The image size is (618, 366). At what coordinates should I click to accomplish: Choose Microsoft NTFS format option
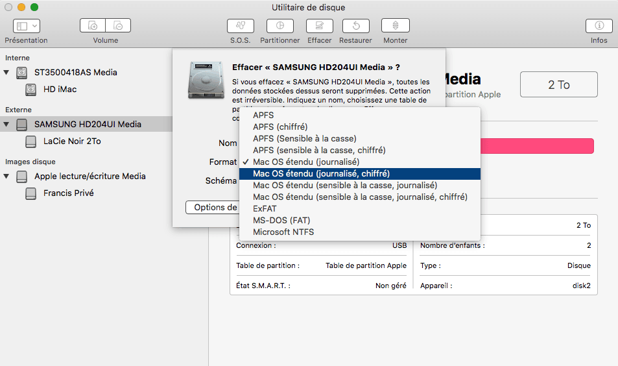pos(359,232)
